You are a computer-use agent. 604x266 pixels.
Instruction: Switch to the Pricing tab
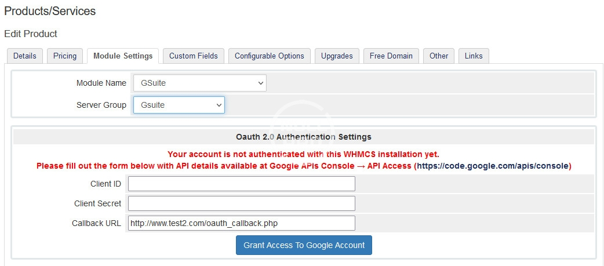coord(65,56)
